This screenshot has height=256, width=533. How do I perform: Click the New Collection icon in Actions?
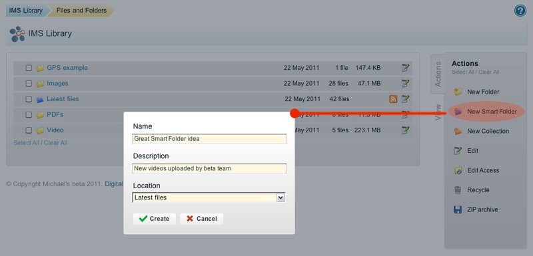click(458, 131)
